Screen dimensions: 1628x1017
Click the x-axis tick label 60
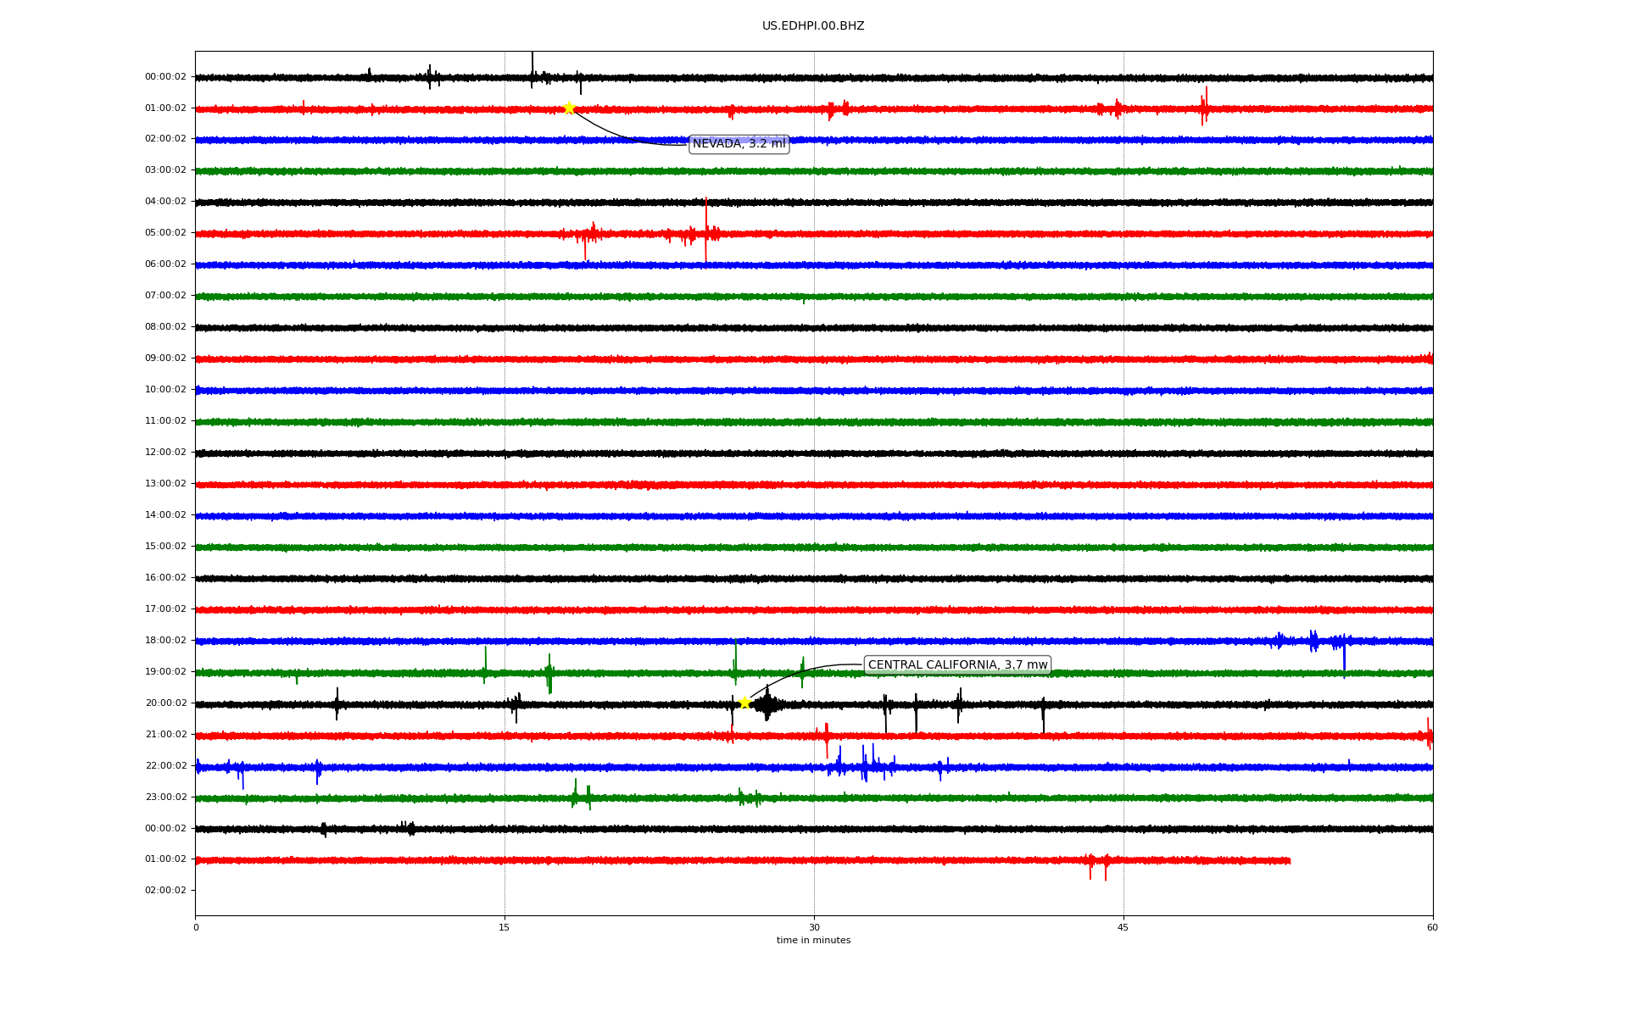[x=1432, y=927]
